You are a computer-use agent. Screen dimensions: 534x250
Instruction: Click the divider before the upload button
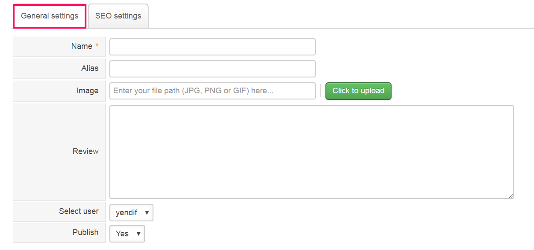tap(321, 91)
